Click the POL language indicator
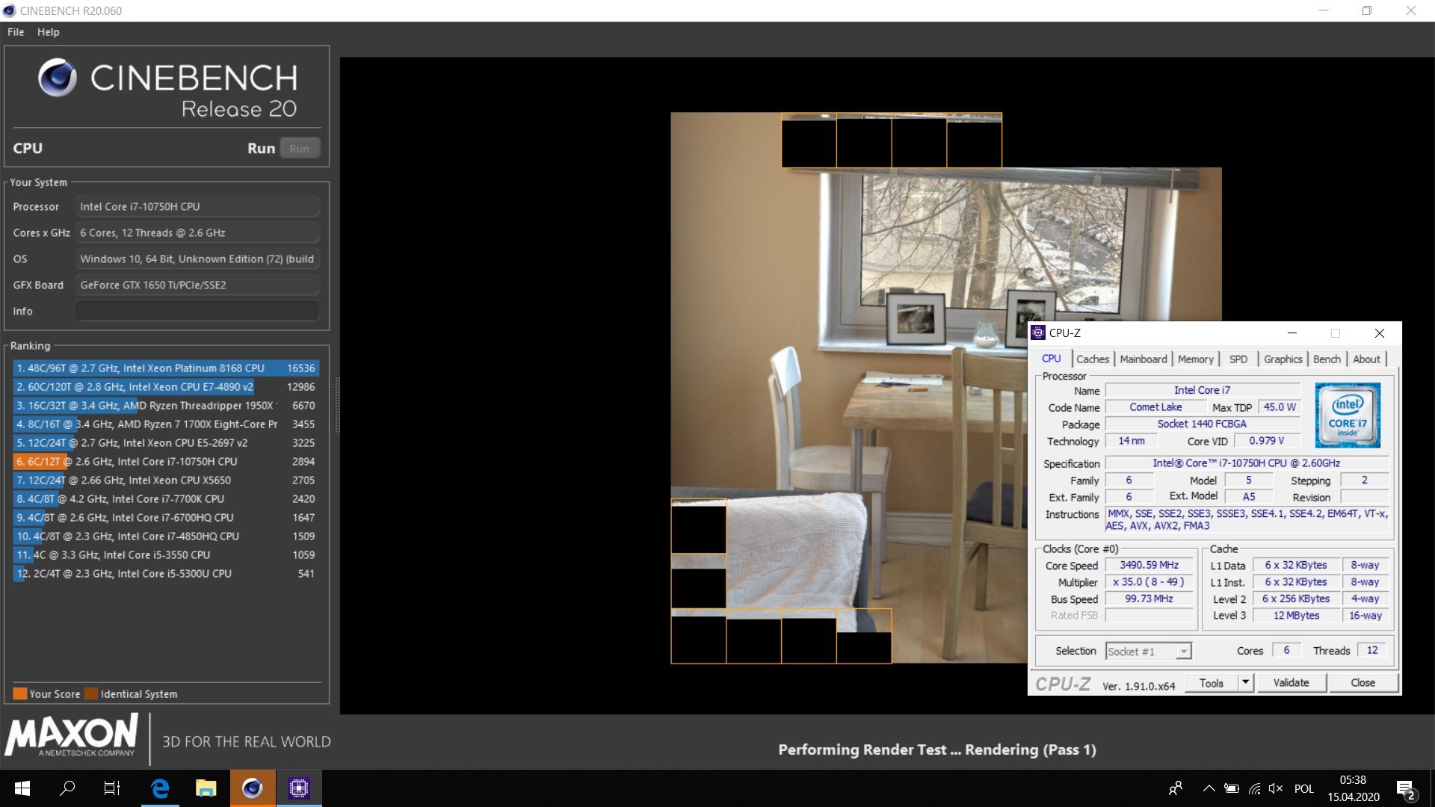The width and height of the screenshot is (1435, 807). (x=1304, y=788)
